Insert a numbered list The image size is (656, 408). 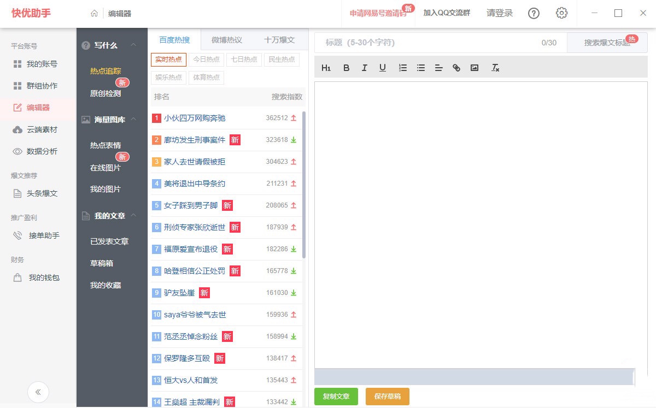pos(403,68)
